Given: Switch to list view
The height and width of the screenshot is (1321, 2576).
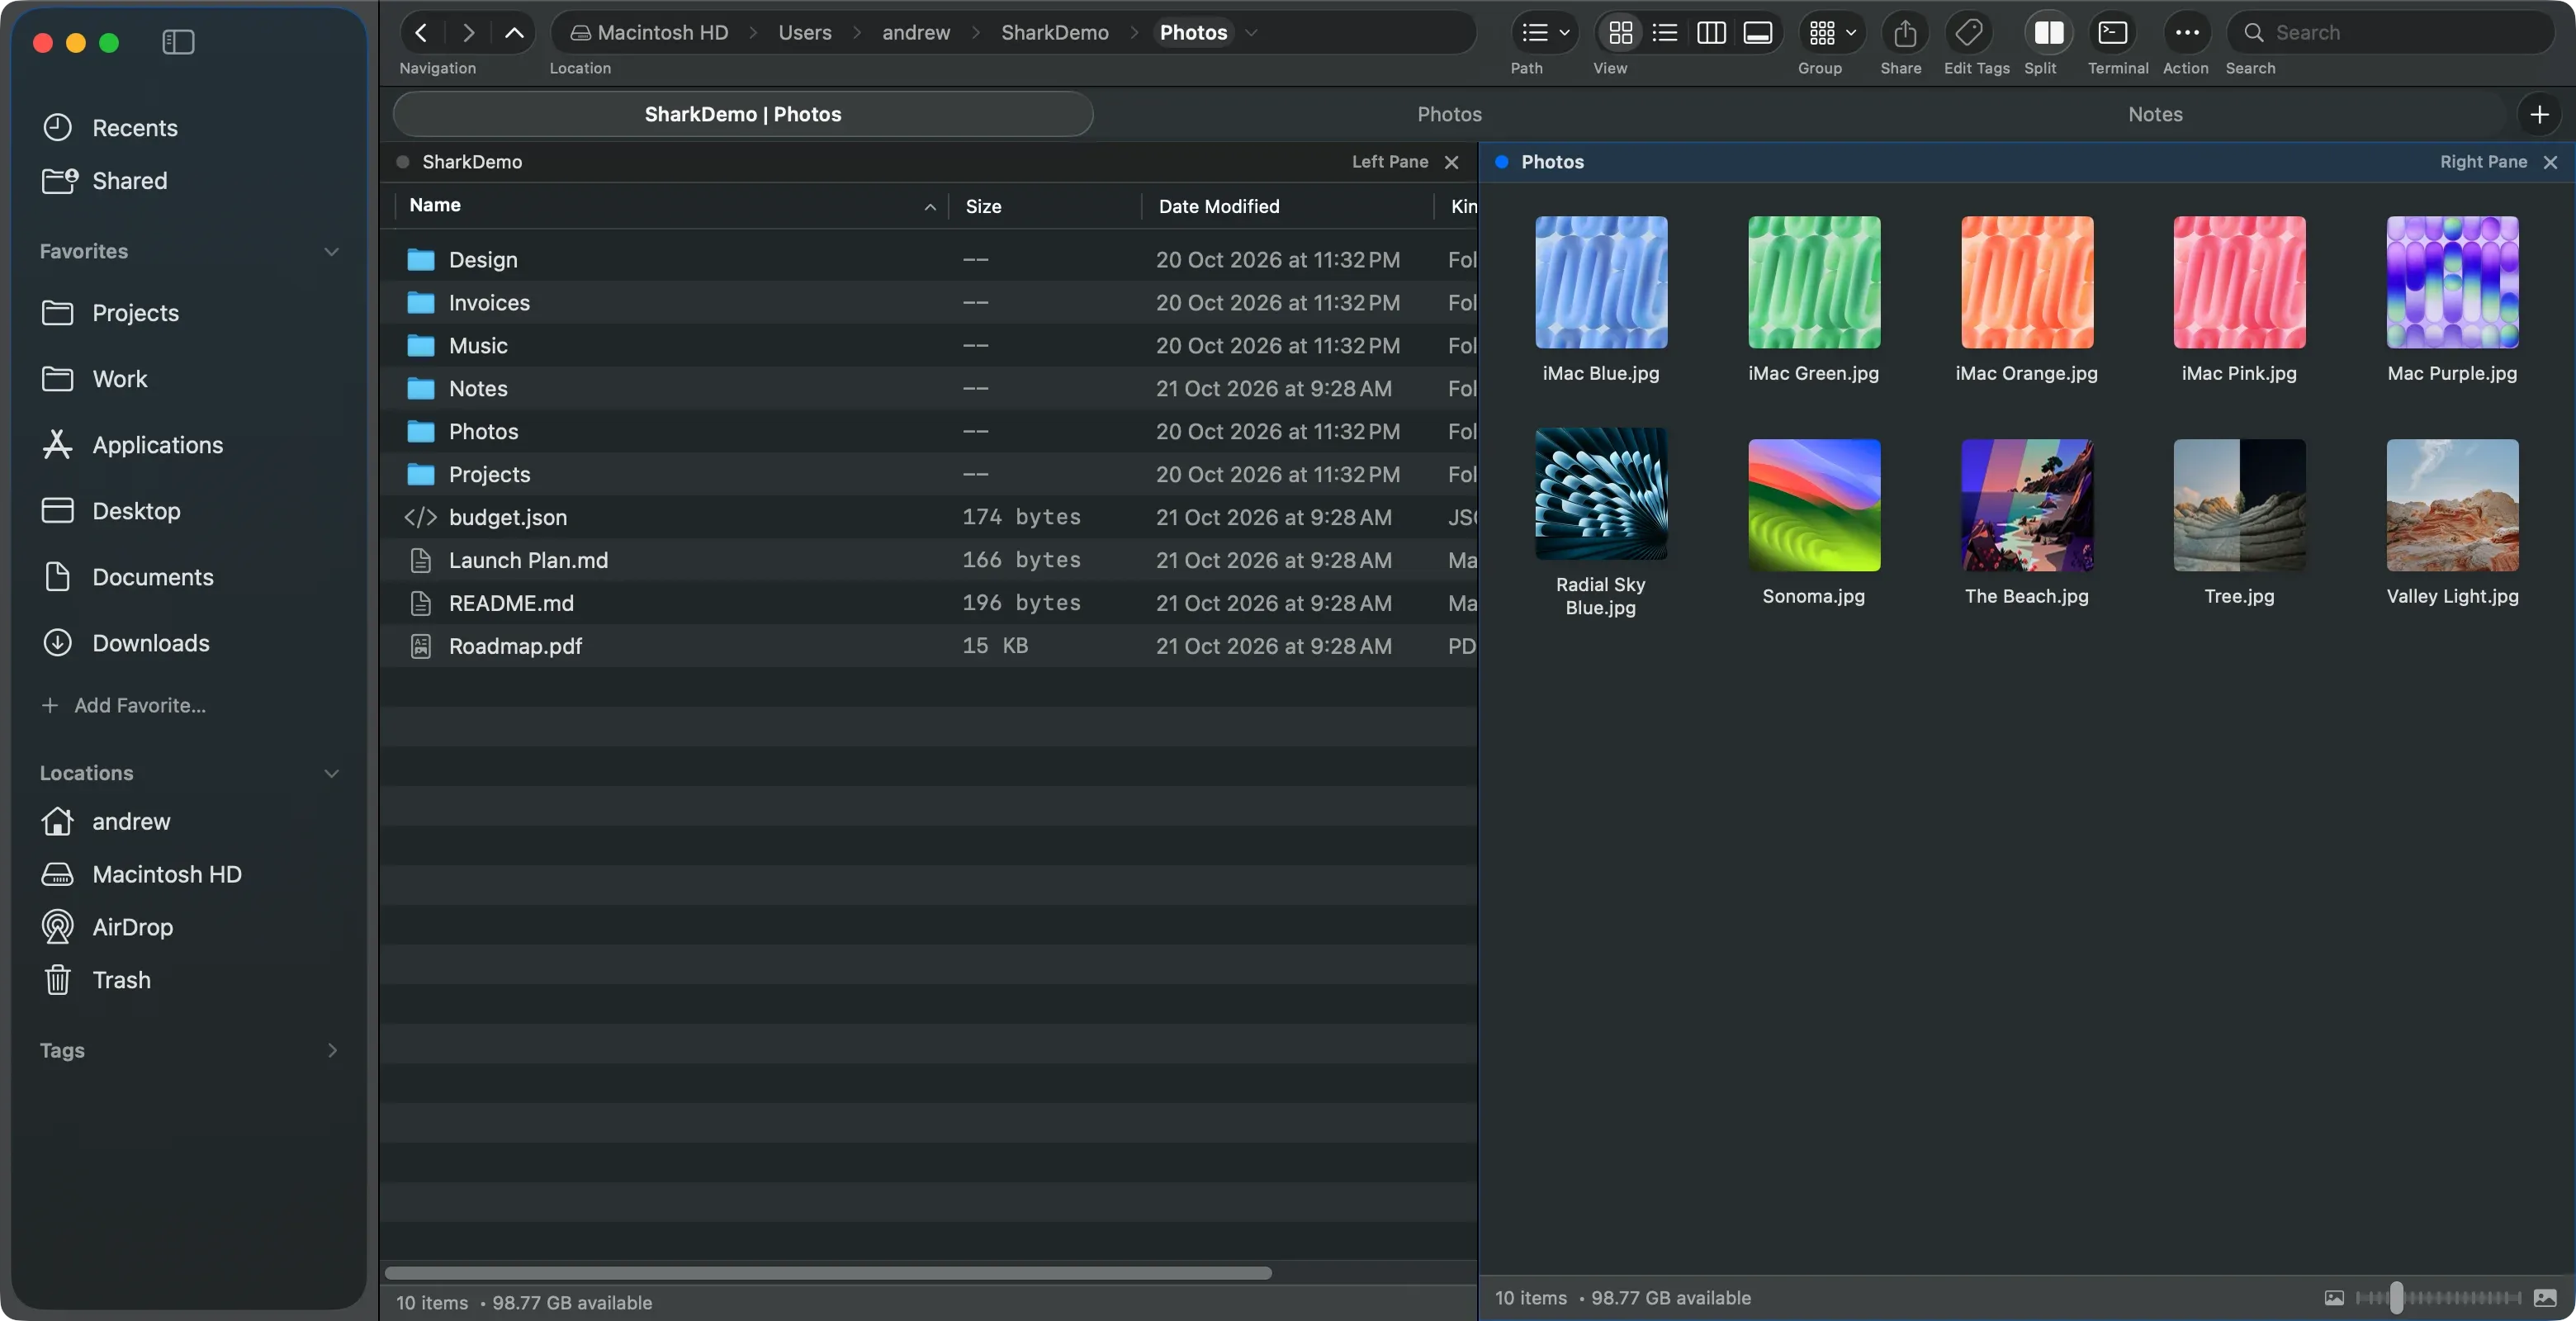Looking at the screenshot, I should (1665, 33).
